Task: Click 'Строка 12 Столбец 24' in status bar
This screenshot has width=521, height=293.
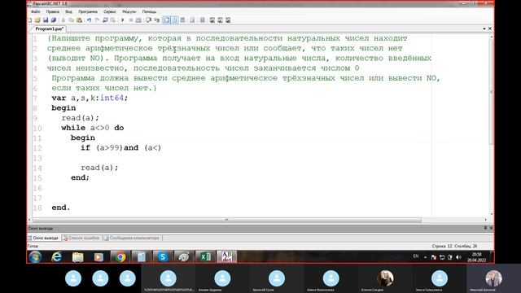Action: (x=454, y=246)
